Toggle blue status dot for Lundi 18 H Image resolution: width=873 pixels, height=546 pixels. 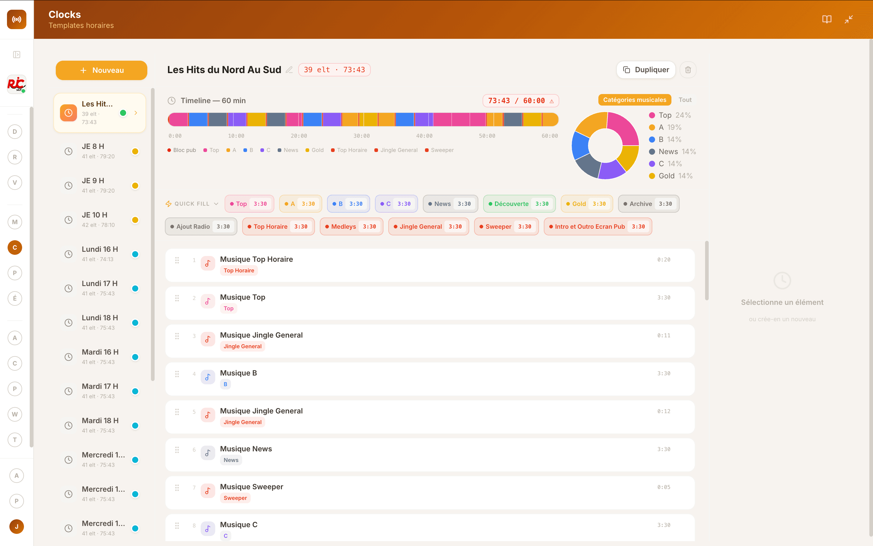(x=135, y=323)
